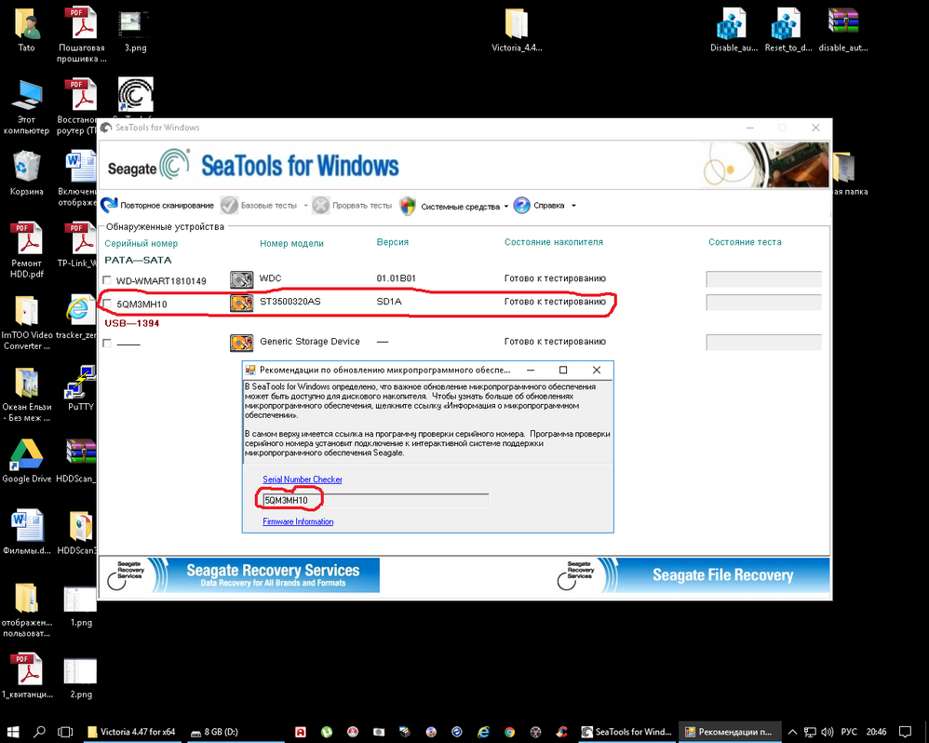Screen dimensions: 929x743
Task: Open the Serial Number Checker link
Action: 303,480
